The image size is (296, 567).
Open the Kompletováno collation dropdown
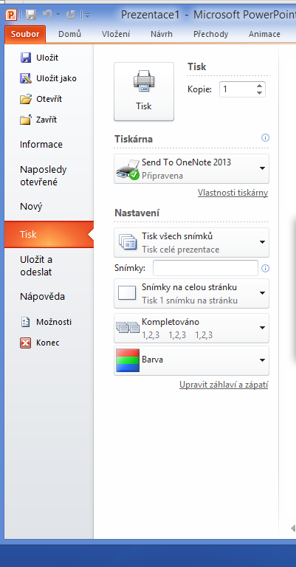coord(191,328)
